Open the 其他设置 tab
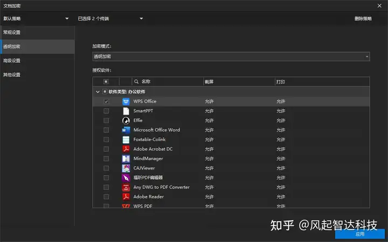The height and width of the screenshot is (242, 388). (37, 75)
